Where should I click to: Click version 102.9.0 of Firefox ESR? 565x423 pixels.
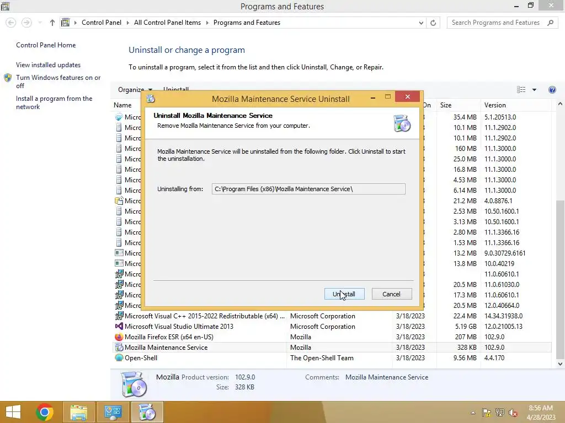click(x=494, y=337)
